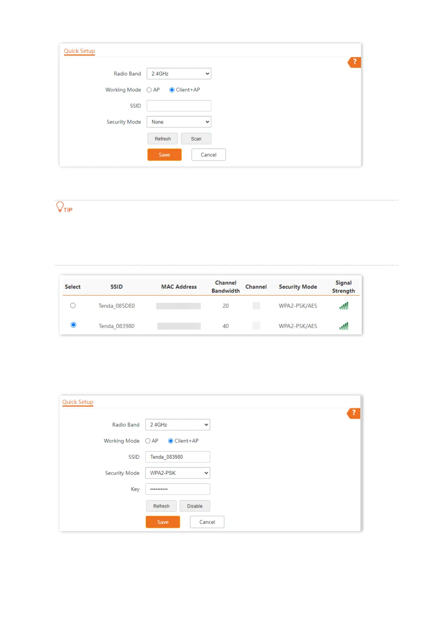Viewport: 437px width, 619px height.
Task: Click signal strength icon for Tenda_085DE0
Action: coord(343,306)
